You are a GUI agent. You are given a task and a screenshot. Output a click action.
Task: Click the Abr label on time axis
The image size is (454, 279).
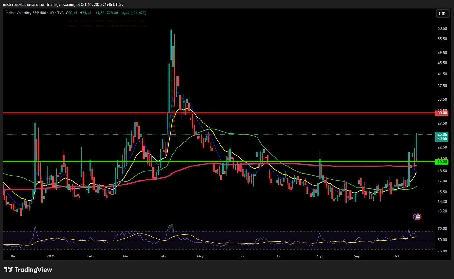164,256
